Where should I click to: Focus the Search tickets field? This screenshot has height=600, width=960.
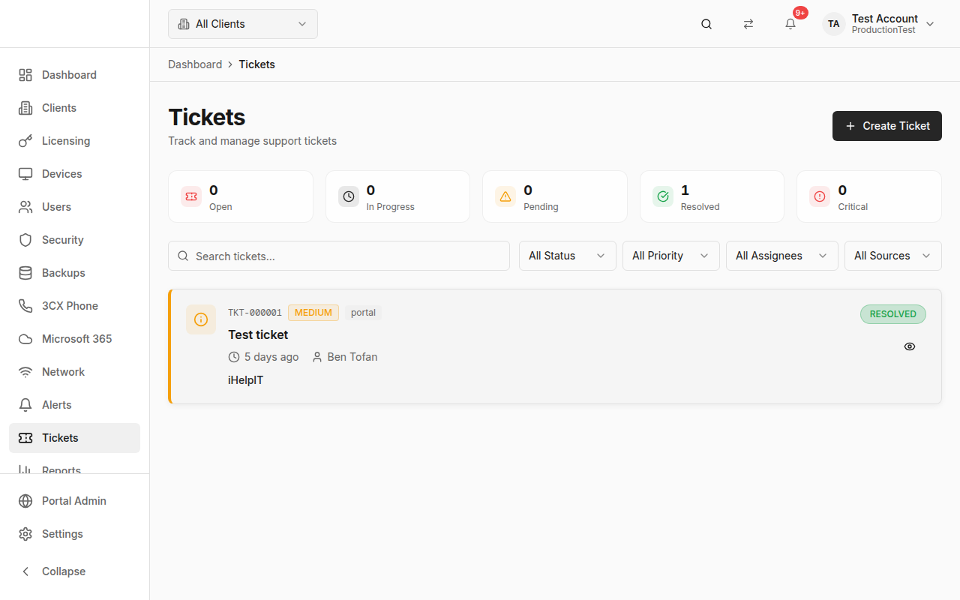[x=339, y=256]
